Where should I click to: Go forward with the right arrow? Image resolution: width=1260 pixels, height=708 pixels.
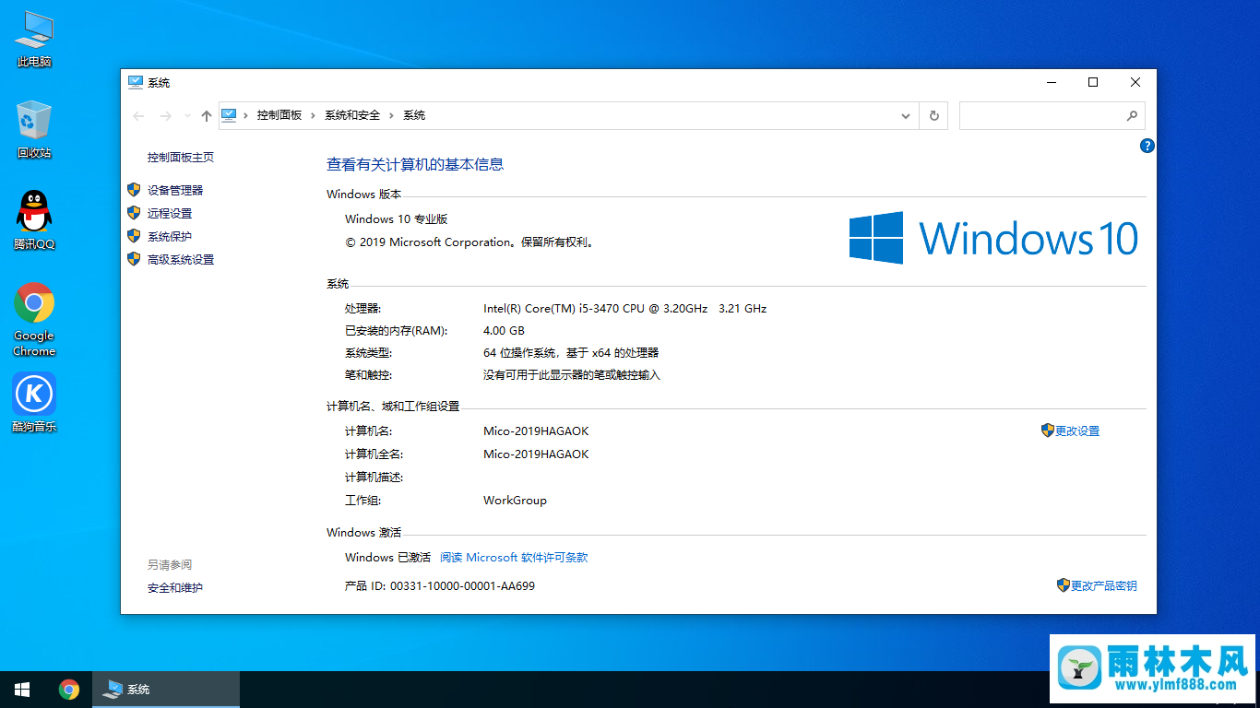click(x=166, y=115)
